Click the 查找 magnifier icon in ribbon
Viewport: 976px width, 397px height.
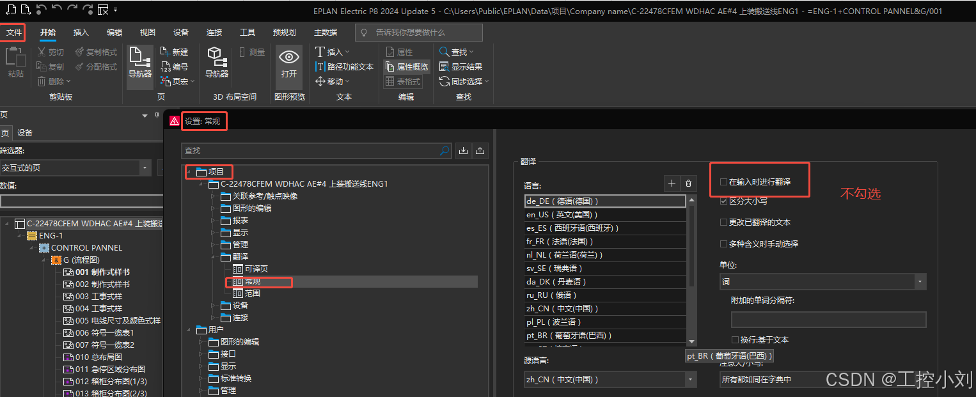pyautogui.click(x=445, y=52)
